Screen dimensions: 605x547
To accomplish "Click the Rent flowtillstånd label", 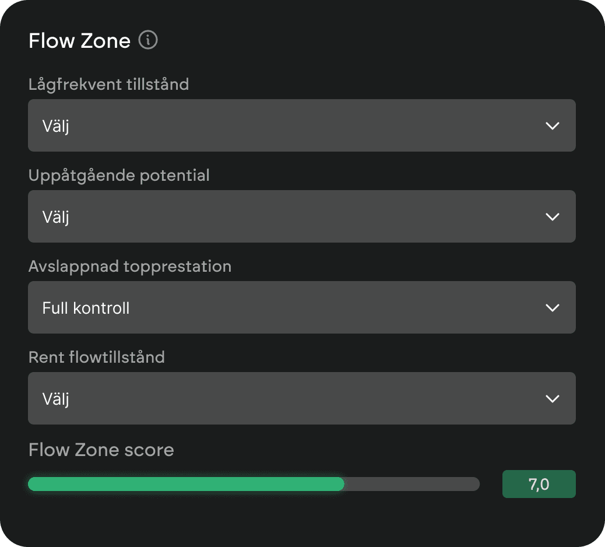I will (96, 357).
